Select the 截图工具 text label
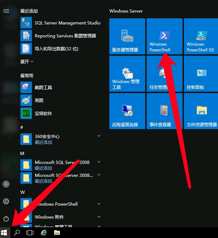The width and height of the screenshot is (218, 238). 43,87
